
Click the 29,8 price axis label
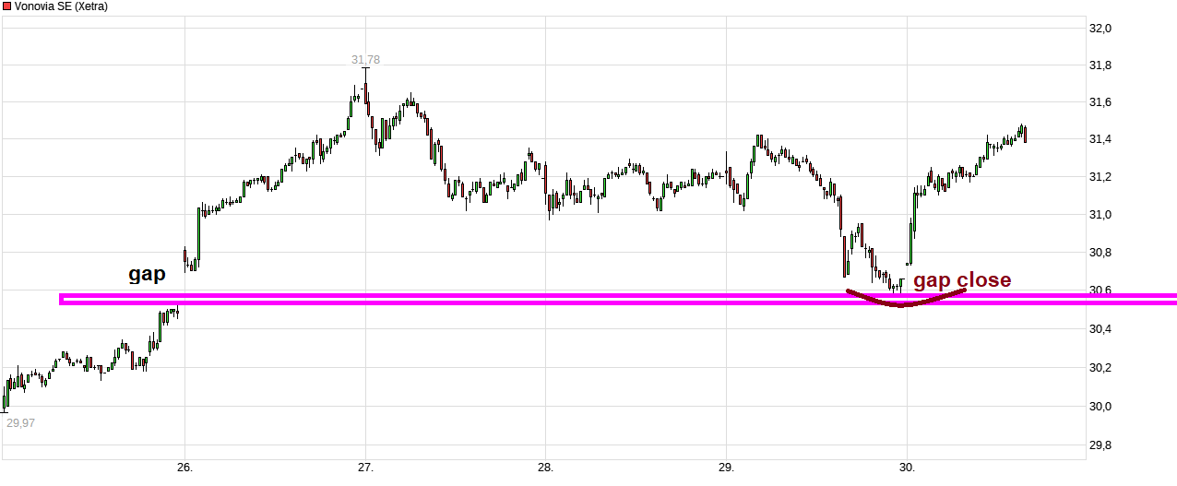pyautogui.click(x=1101, y=445)
